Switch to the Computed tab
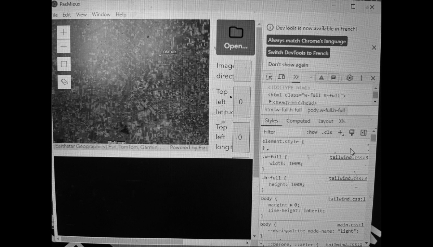 tap(298, 121)
